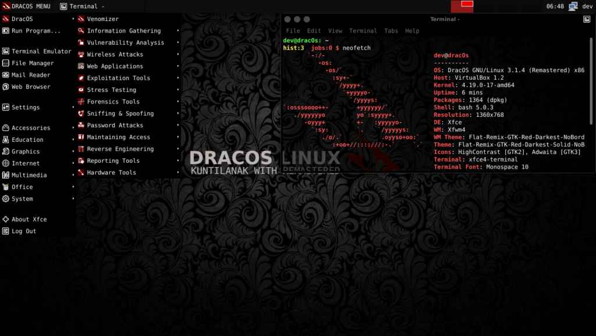Click the 'Resolution: 1360x768' line

469,115
